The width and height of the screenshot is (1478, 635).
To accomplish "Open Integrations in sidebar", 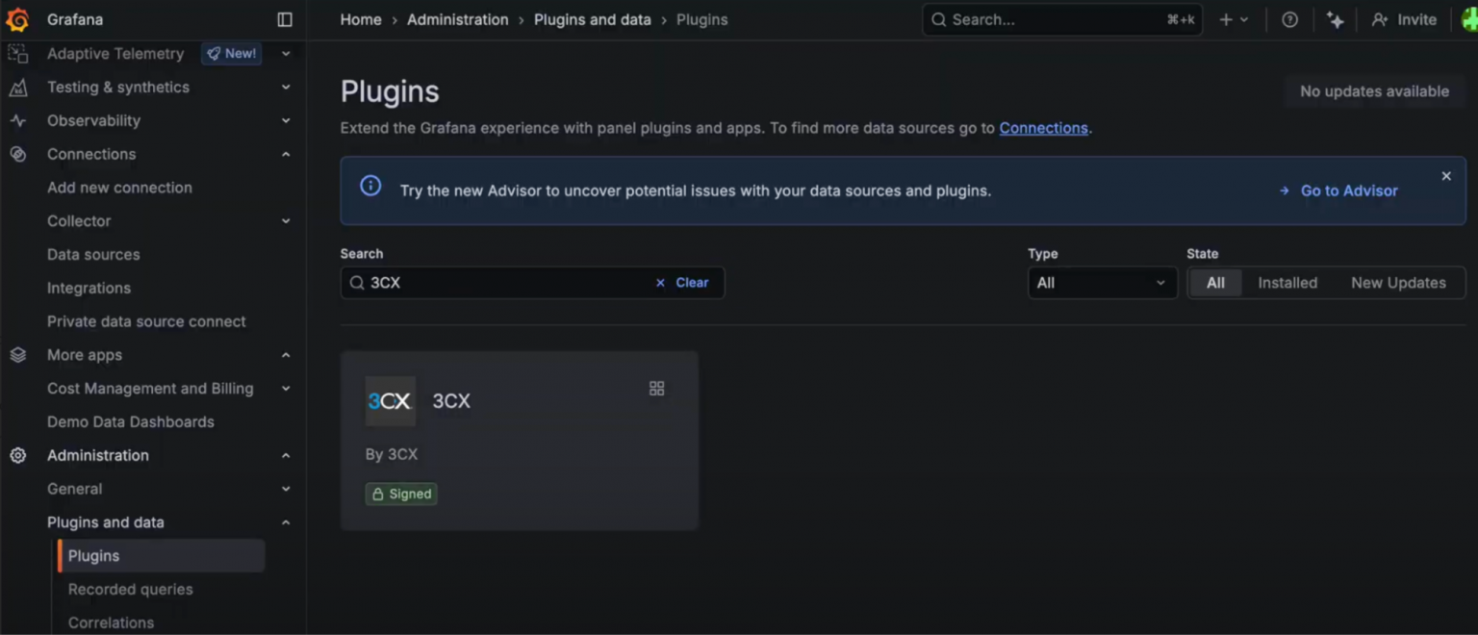I will pos(89,288).
